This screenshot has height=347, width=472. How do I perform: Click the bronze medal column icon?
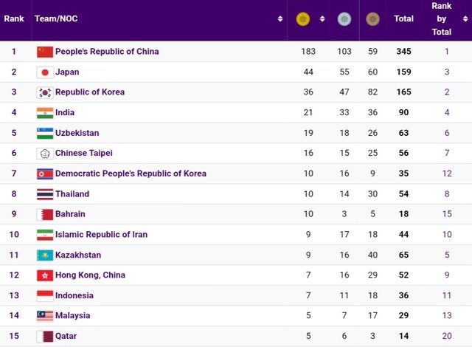point(372,19)
